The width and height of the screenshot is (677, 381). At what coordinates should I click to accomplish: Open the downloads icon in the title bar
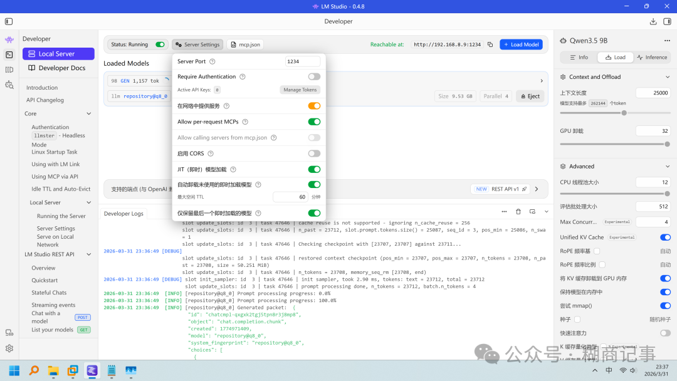click(x=653, y=21)
